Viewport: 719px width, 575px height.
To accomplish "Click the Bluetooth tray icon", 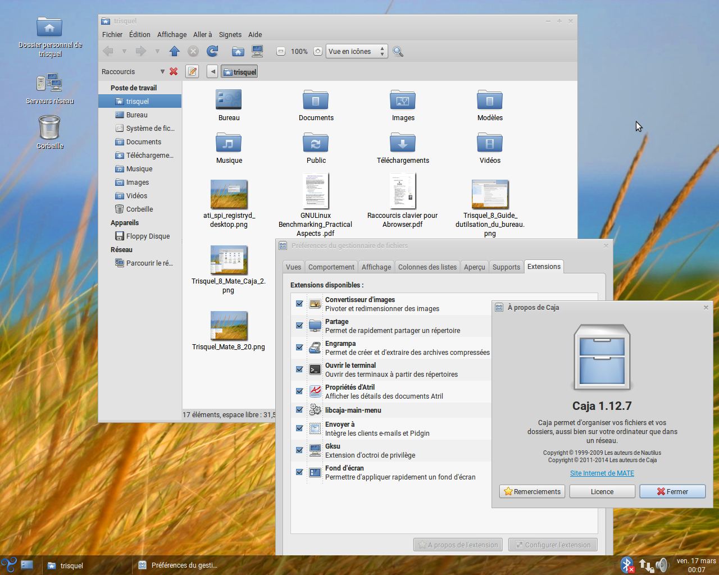I will coord(627,565).
